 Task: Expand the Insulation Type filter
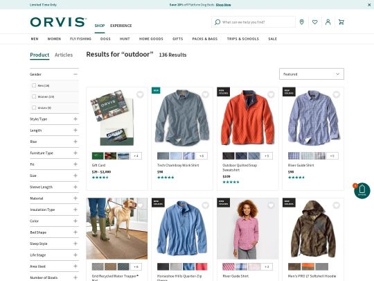pos(75,210)
